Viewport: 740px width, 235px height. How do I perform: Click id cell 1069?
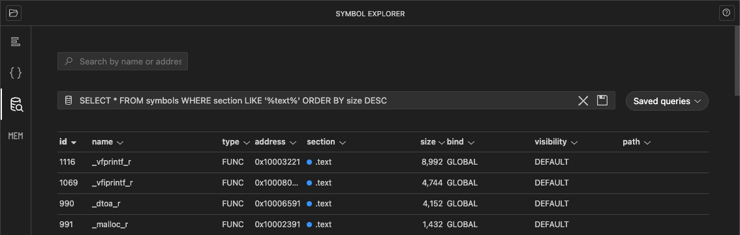[69, 183]
